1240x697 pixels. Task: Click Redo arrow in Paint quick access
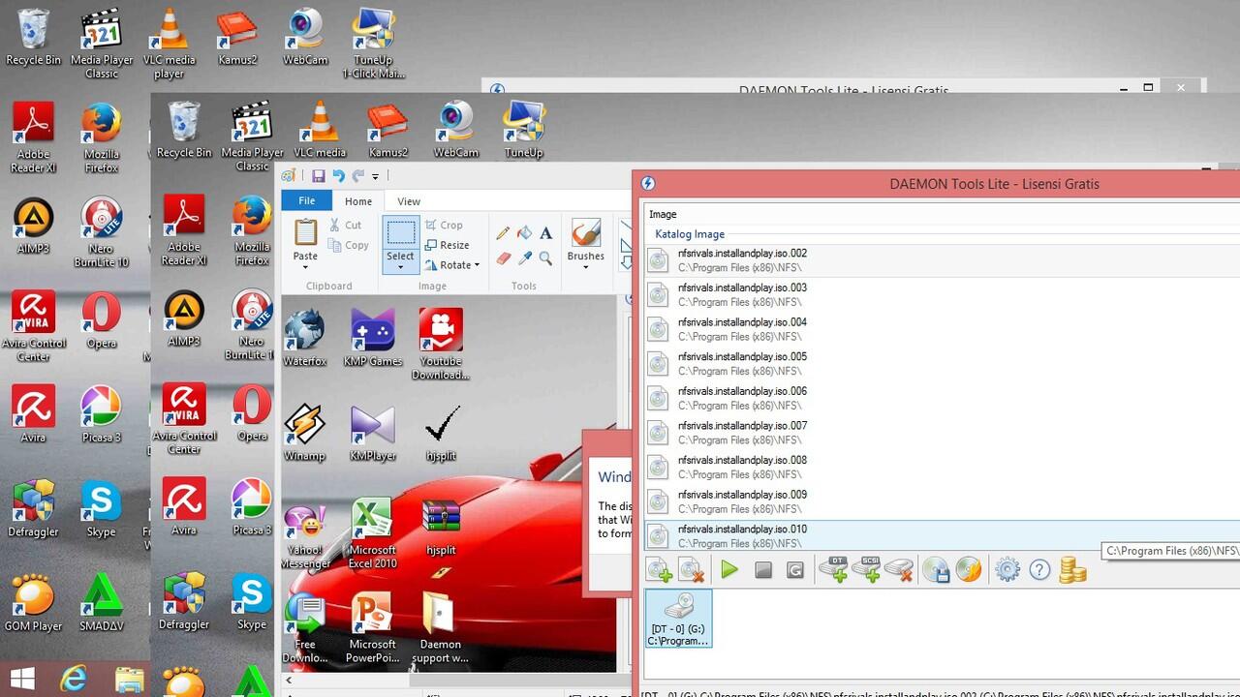[358, 175]
